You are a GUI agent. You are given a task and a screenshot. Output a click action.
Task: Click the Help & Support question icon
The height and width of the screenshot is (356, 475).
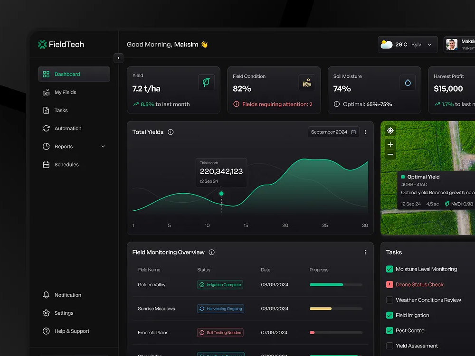[x=46, y=331]
